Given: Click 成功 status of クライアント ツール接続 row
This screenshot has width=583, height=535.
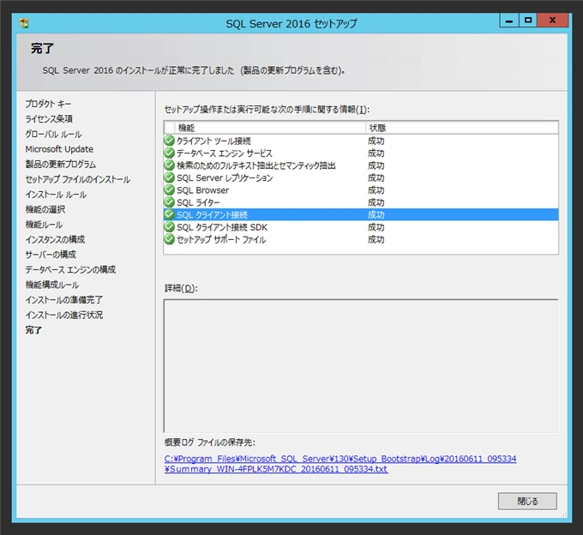Looking at the screenshot, I should pos(376,141).
